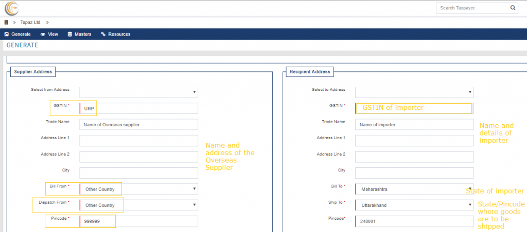Open Bill To Maharashtra dropdown
Viewport: 527px width, 232px height.
click(414, 189)
